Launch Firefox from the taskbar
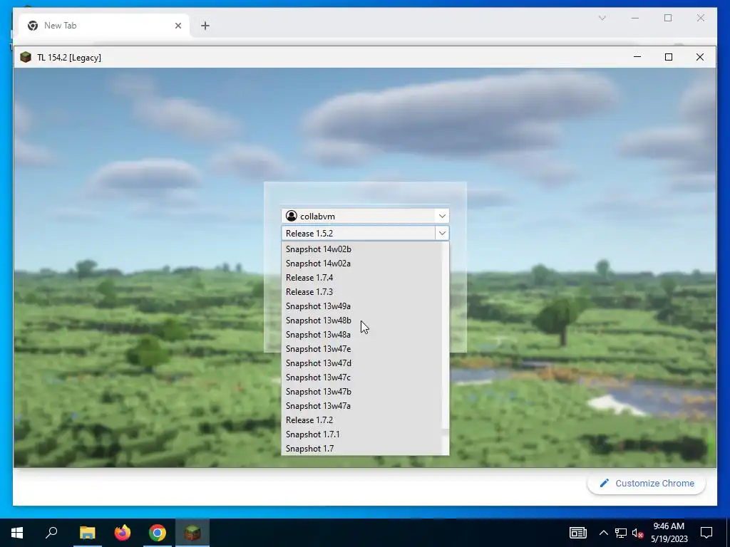This screenshot has height=547, width=730. tap(123, 533)
